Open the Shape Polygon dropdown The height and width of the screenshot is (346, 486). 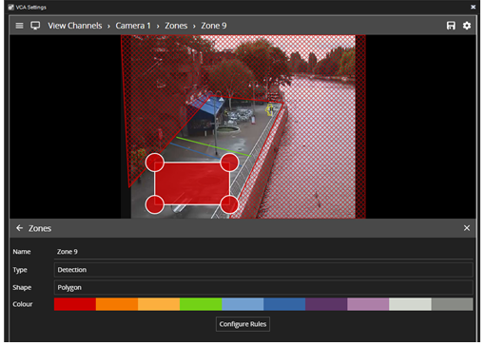pyautogui.click(x=263, y=287)
